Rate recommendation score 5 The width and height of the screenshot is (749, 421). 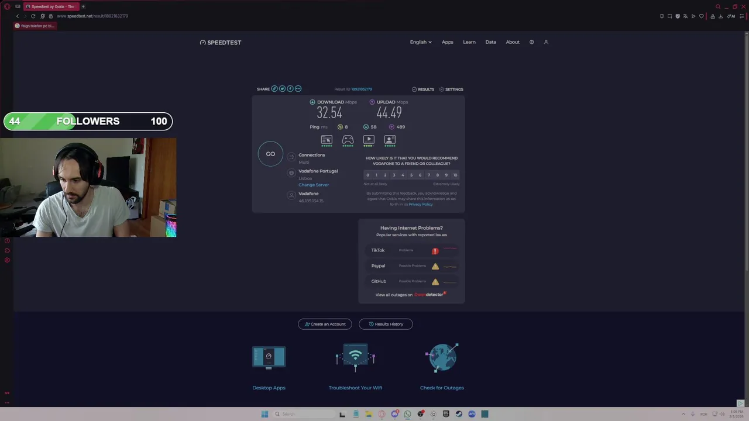[x=411, y=175]
